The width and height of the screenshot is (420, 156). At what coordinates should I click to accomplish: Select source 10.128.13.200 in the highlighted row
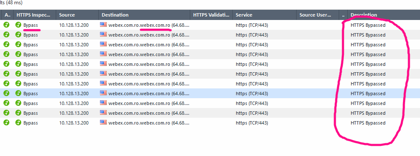pyautogui.click(x=74, y=94)
